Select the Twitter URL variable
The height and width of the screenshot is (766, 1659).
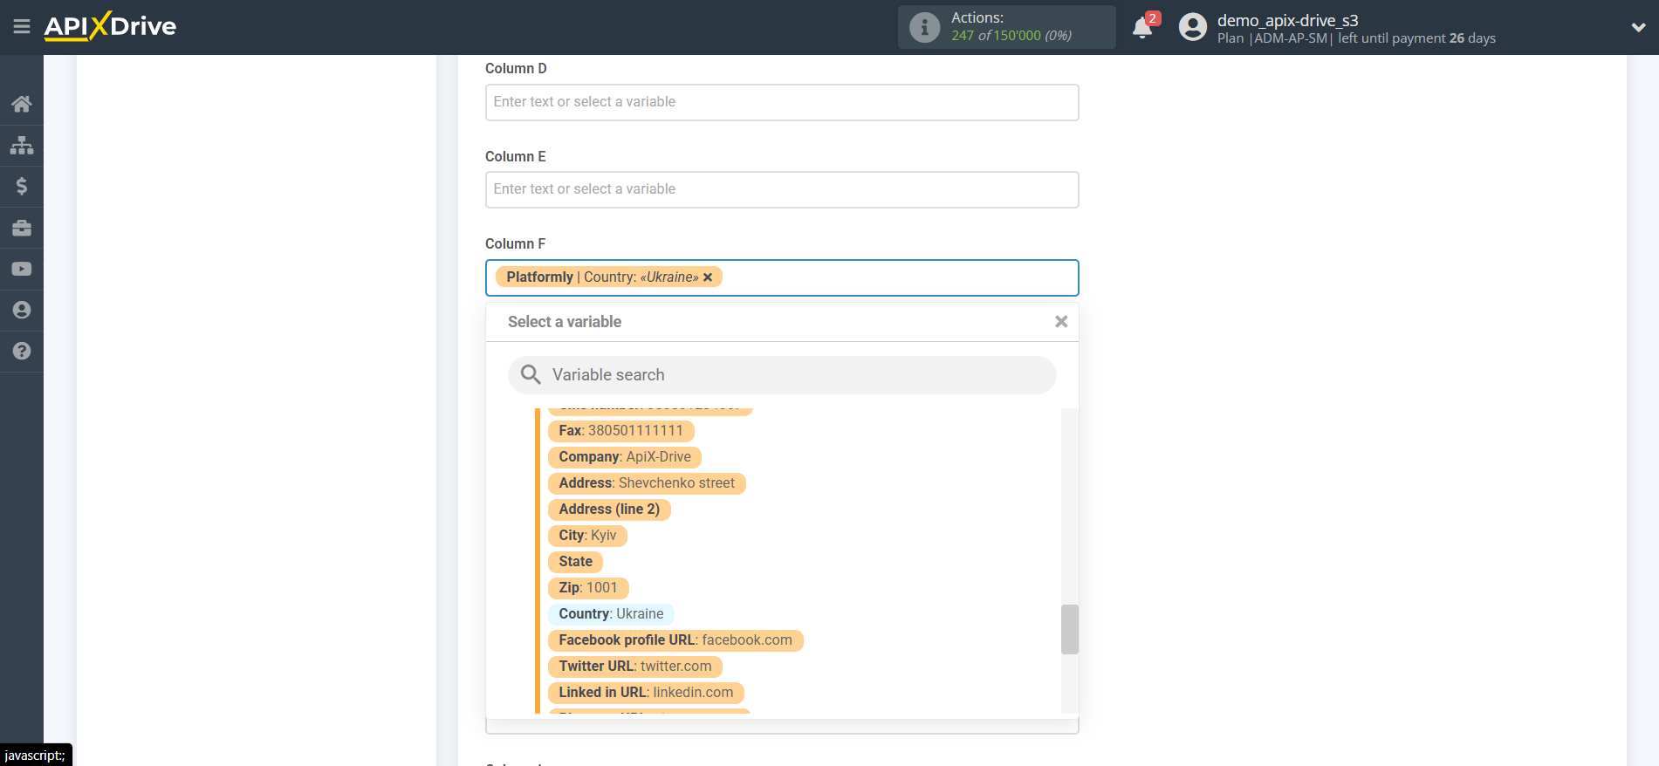point(635,667)
